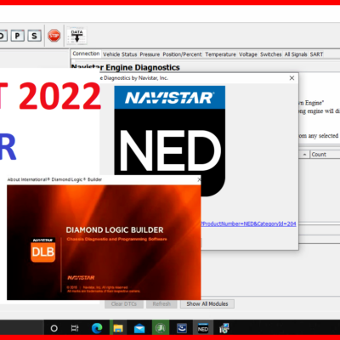Viewport: 340px width, 340px height.
Task: Click the last taskbar installer icon
Action: (224, 328)
